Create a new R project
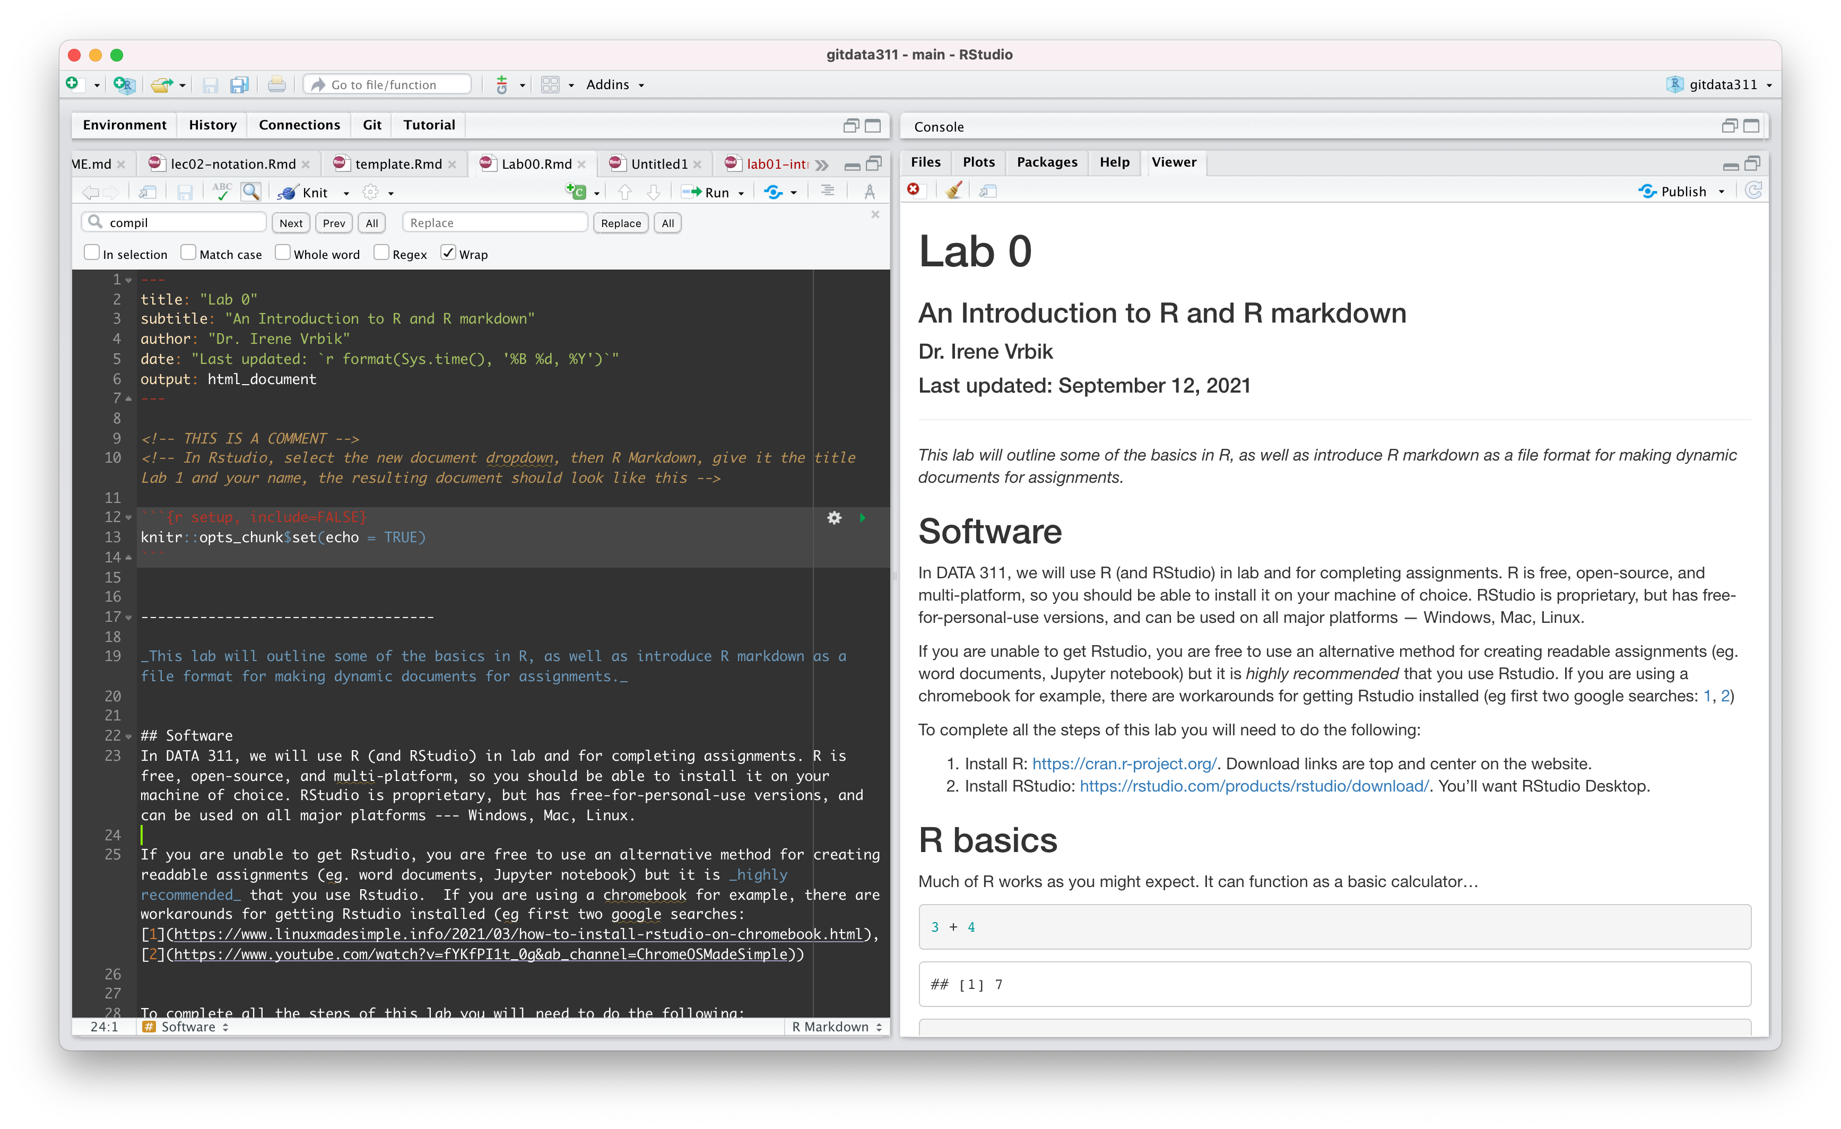Screen dimensions: 1841x1129 pos(124,84)
